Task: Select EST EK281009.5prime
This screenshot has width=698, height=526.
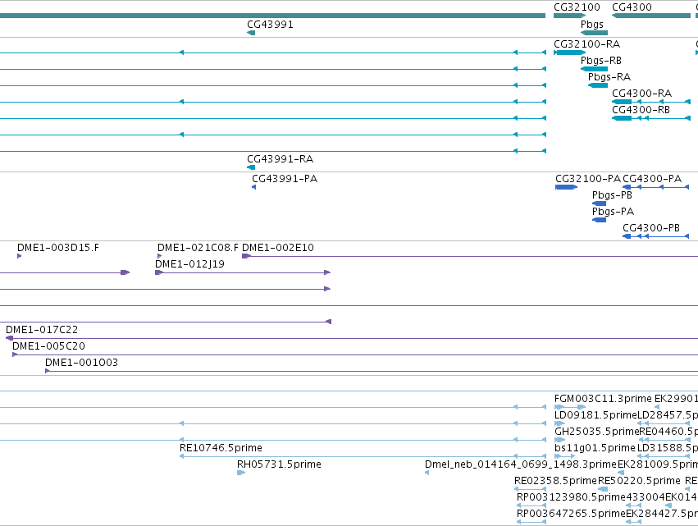Action: pyautogui.click(x=621, y=473)
